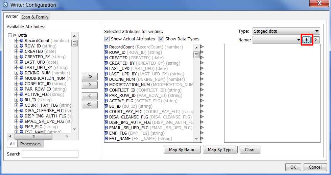Screen dimensions: 331x175
Task: Expand the RecordCount node in Available Attributes
Action: click(x=16, y=40)
